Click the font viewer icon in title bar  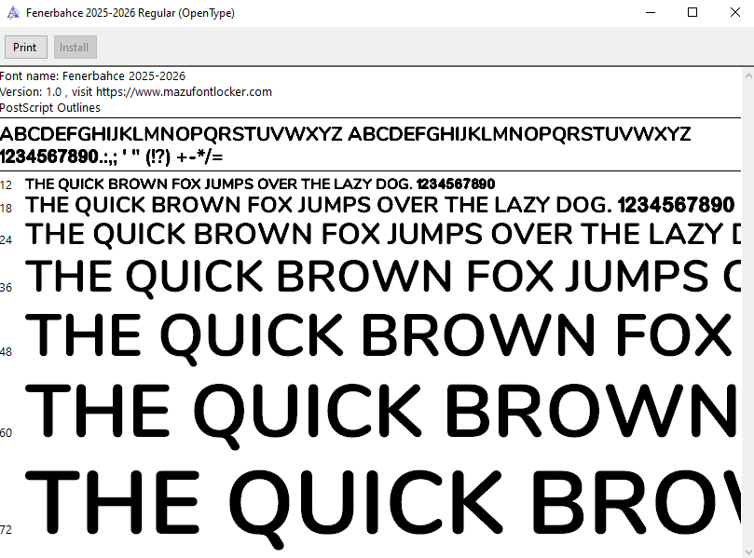point(12,13)
